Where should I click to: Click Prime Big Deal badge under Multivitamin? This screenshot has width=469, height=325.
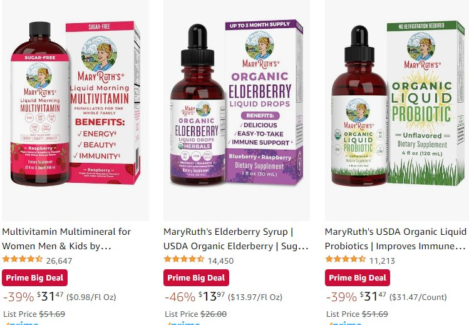click(34, 278)
